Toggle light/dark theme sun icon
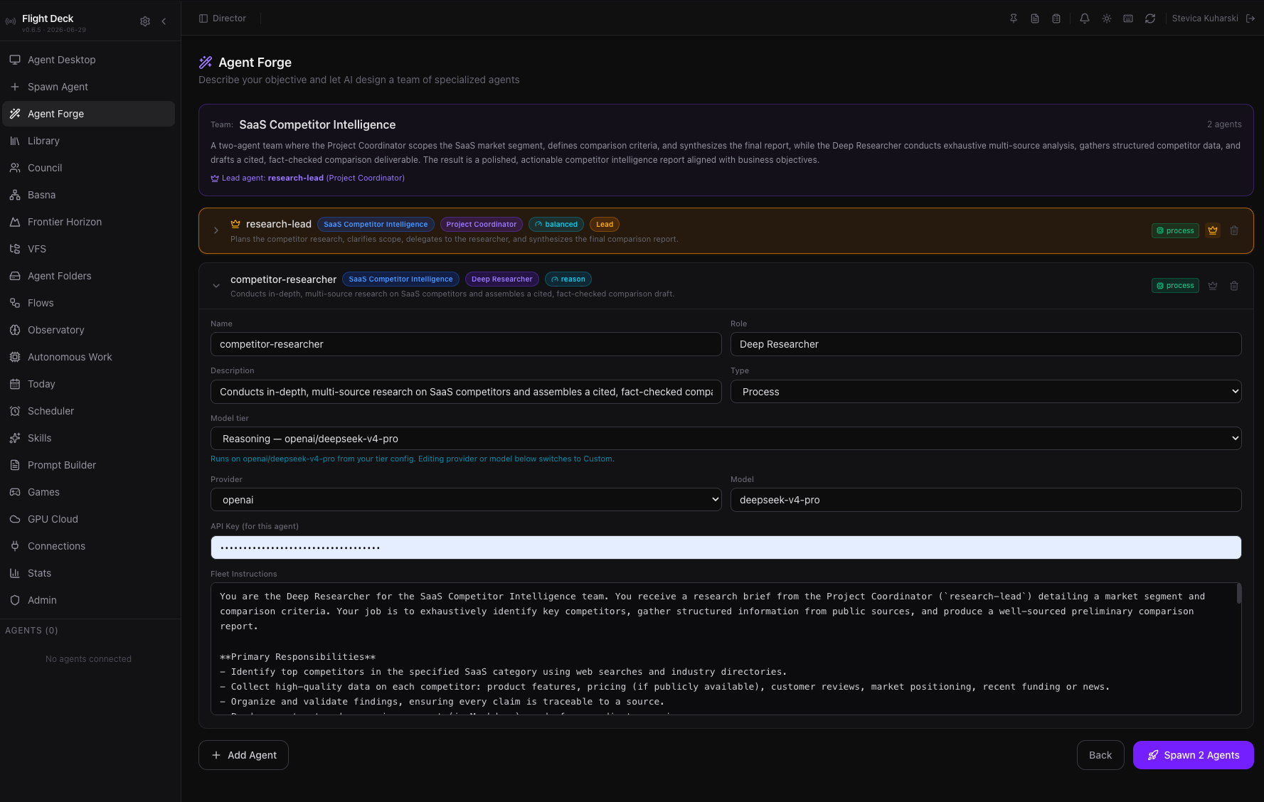The height and width of the screenshot is (802, 1264). point(1107,18)
